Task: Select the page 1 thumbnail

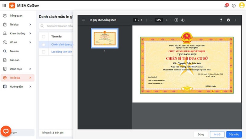Action: pos(105,38)
